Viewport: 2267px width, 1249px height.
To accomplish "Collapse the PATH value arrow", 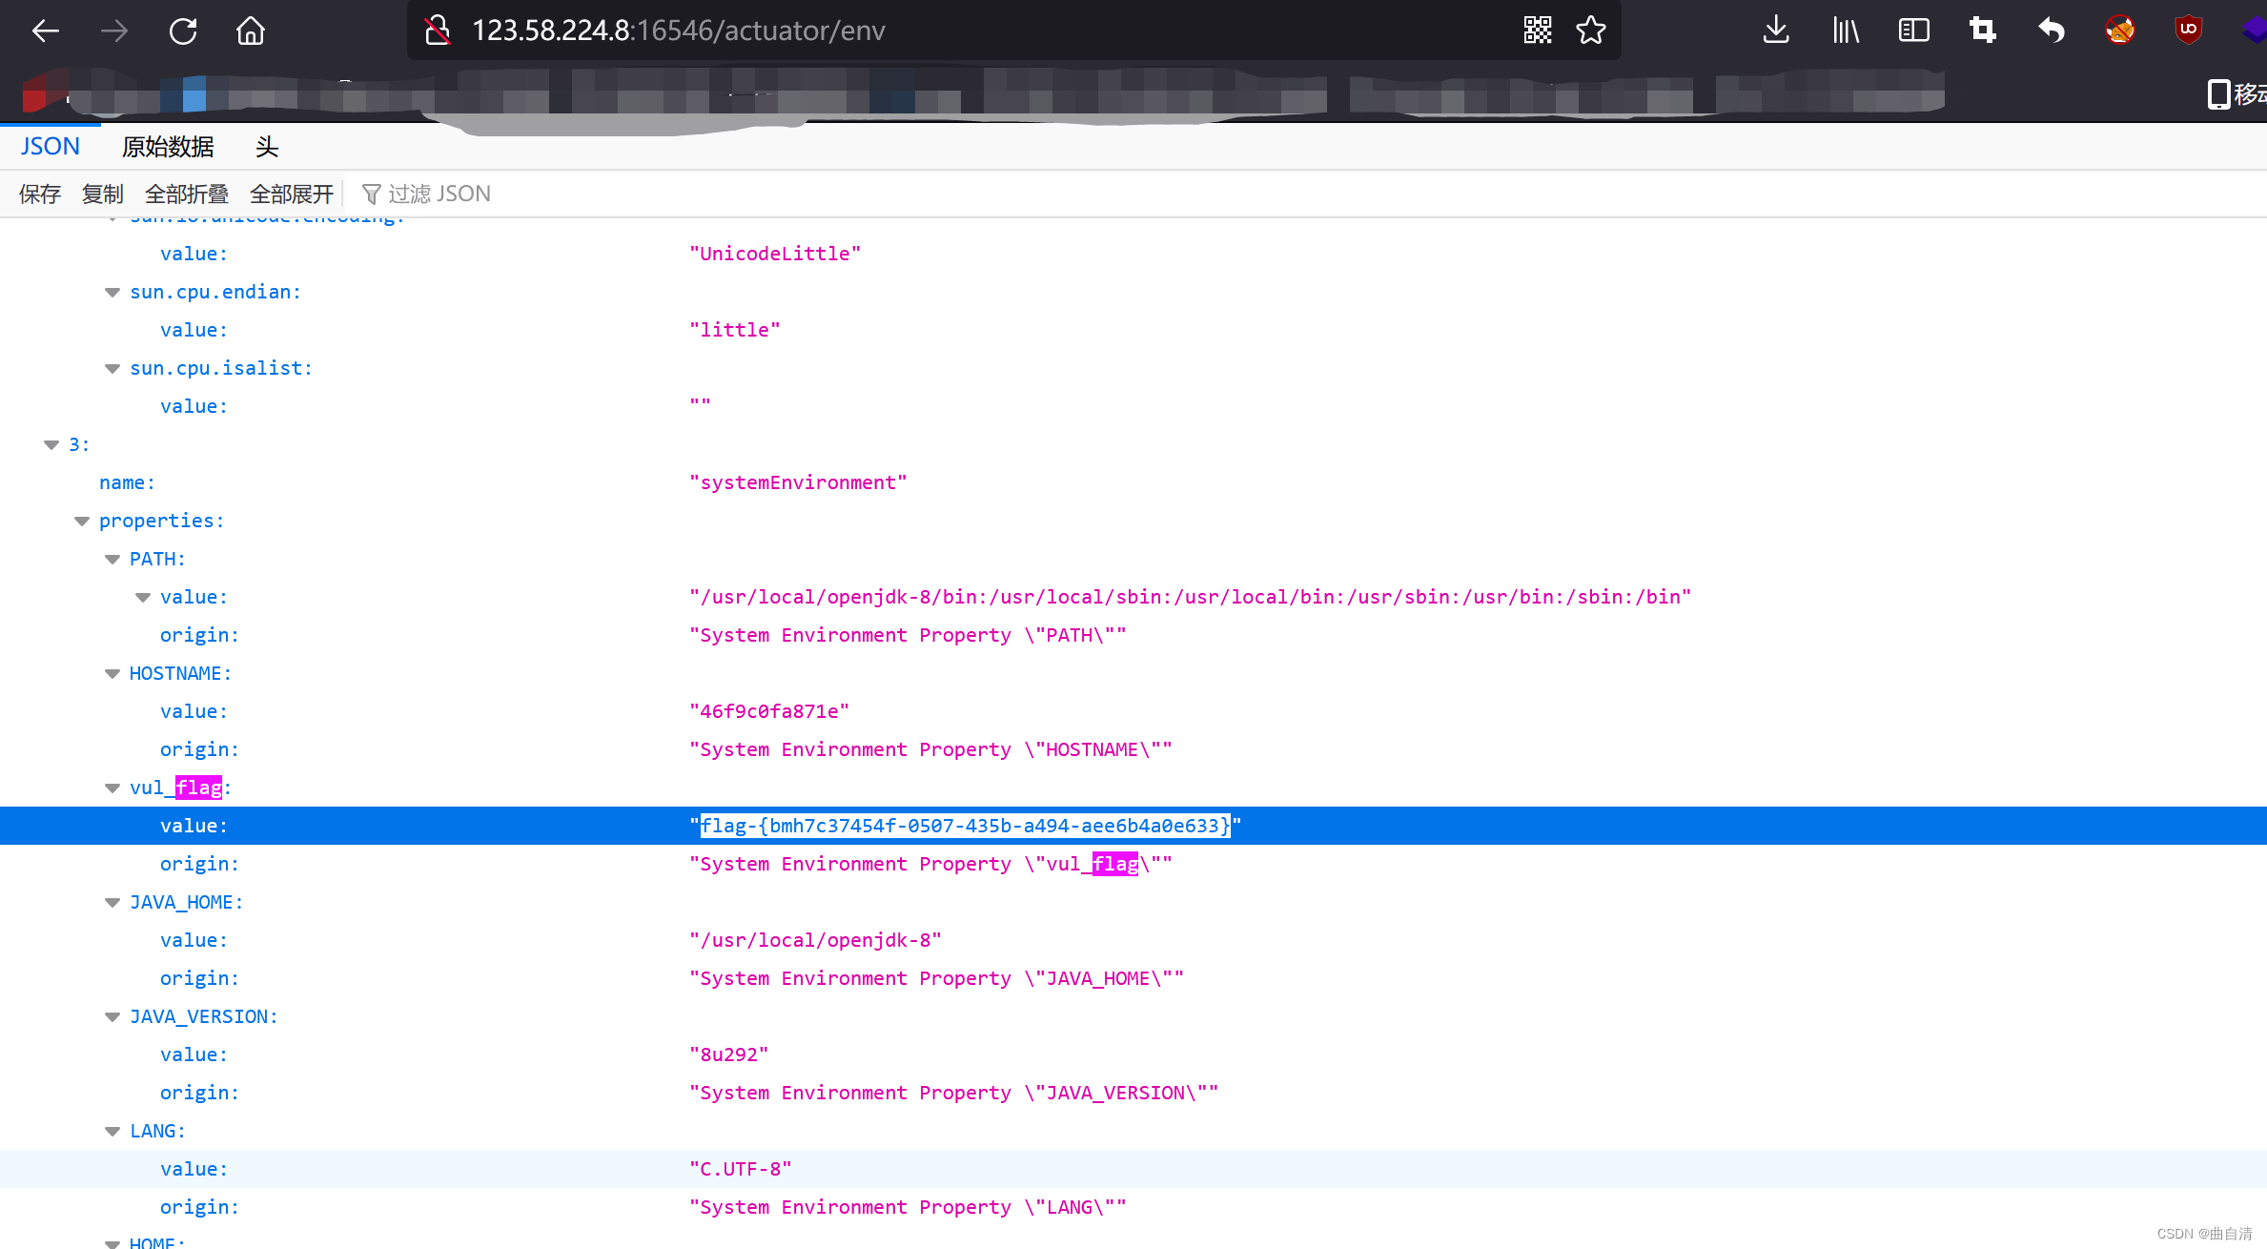I will point(143,598).
